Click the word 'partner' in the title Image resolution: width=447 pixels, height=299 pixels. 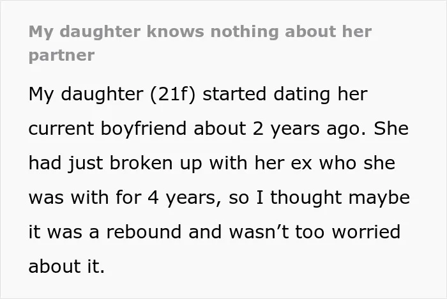61,56
